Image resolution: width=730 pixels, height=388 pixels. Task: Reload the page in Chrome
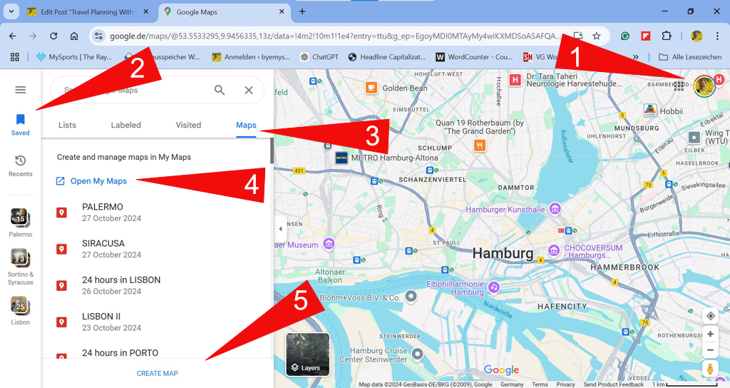(53, 36)
